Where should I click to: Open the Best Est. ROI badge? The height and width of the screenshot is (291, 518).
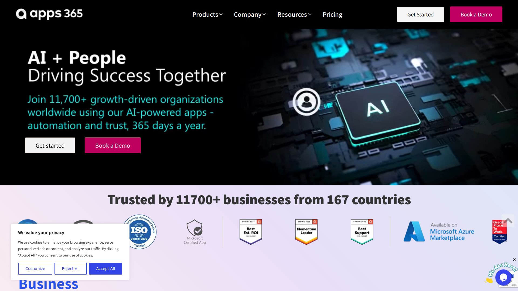(251, 232)
